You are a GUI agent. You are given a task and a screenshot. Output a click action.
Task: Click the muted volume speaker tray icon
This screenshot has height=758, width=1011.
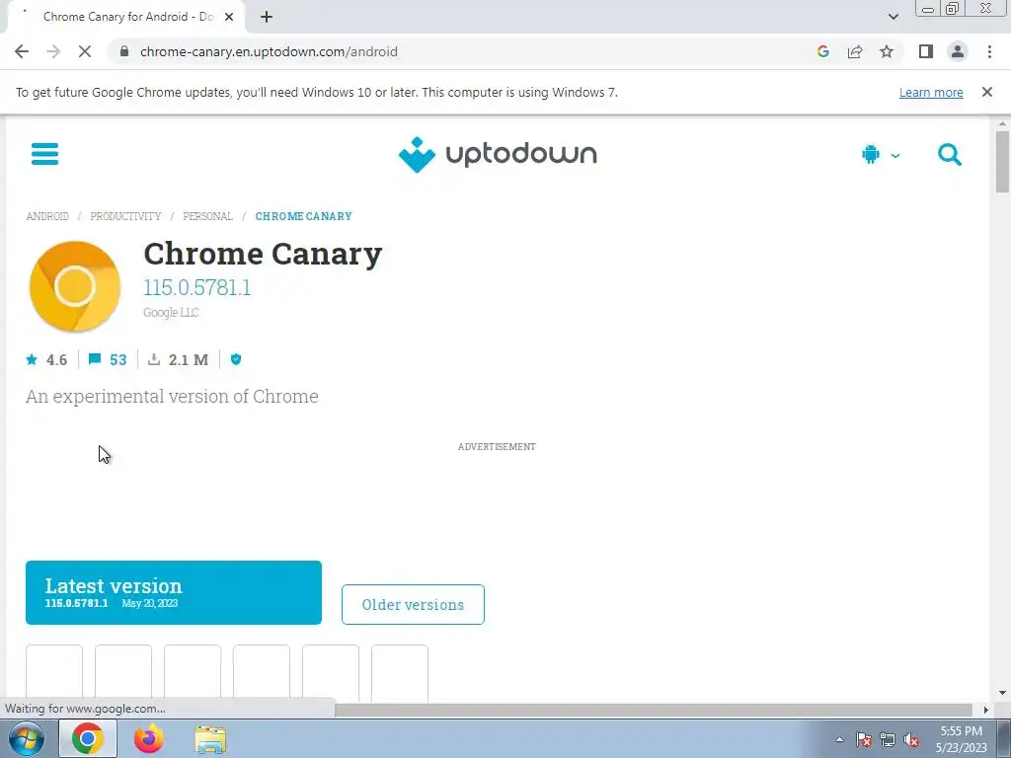(x=911, y=739)
